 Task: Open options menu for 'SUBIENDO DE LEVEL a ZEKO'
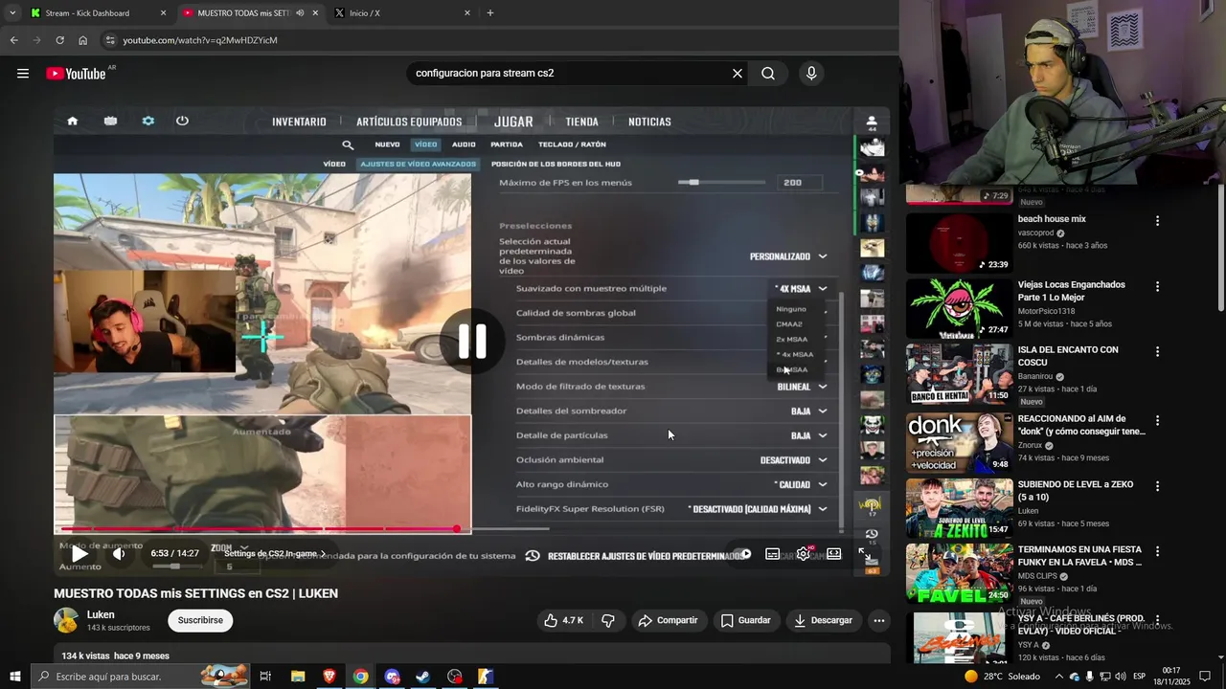1157,486
